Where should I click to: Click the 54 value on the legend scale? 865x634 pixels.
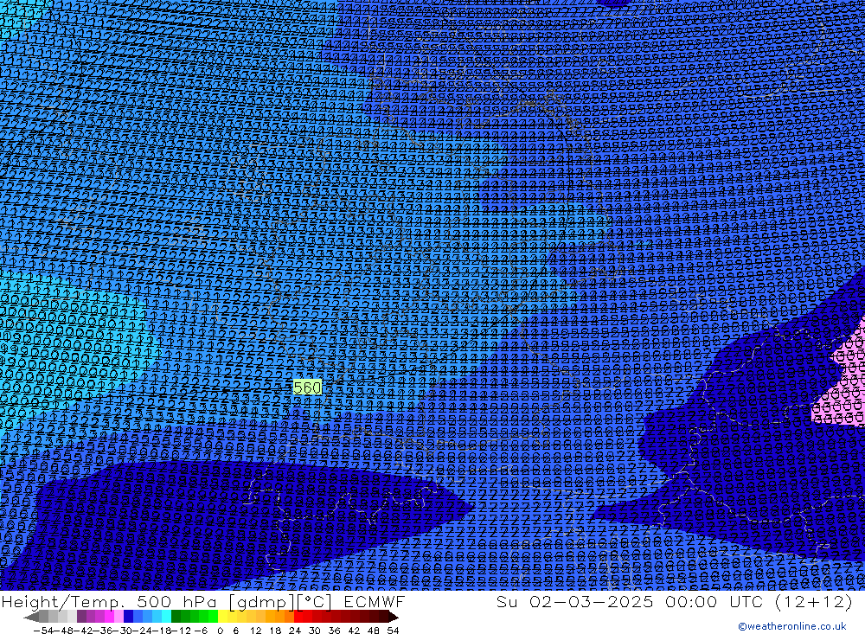click(393, 631)
